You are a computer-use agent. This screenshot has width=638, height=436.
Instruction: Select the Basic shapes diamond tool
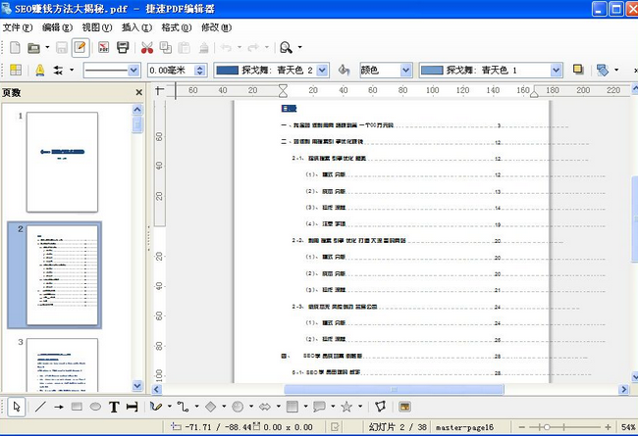coord(210,407)
